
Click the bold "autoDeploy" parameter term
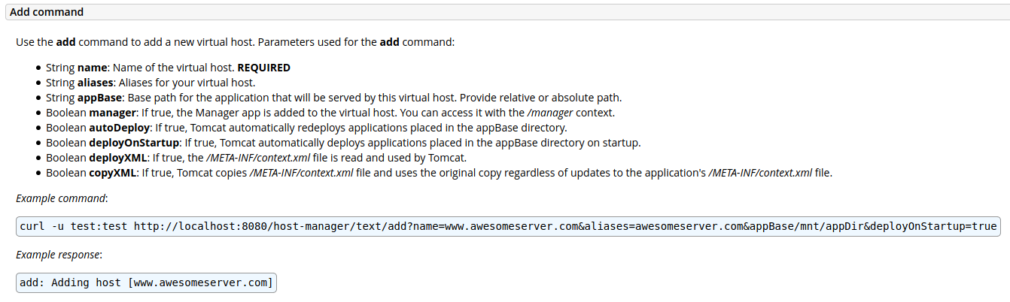(x=120, y=128)
